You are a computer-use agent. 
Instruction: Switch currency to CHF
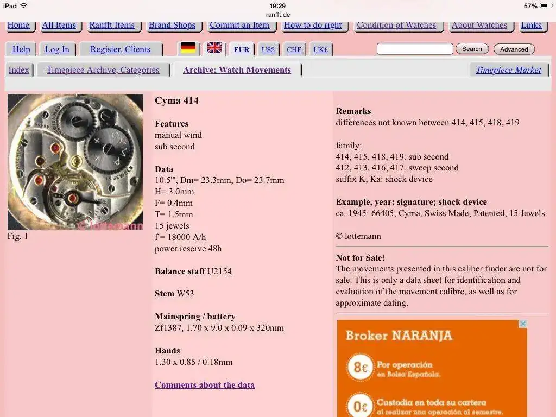[x=294, y=49]
